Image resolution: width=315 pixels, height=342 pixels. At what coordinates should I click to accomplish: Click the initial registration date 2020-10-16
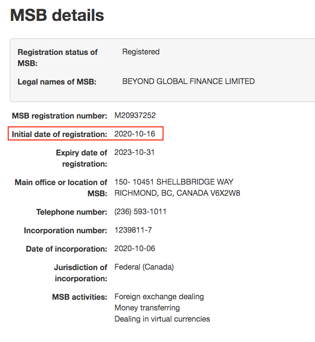[135, 134]
